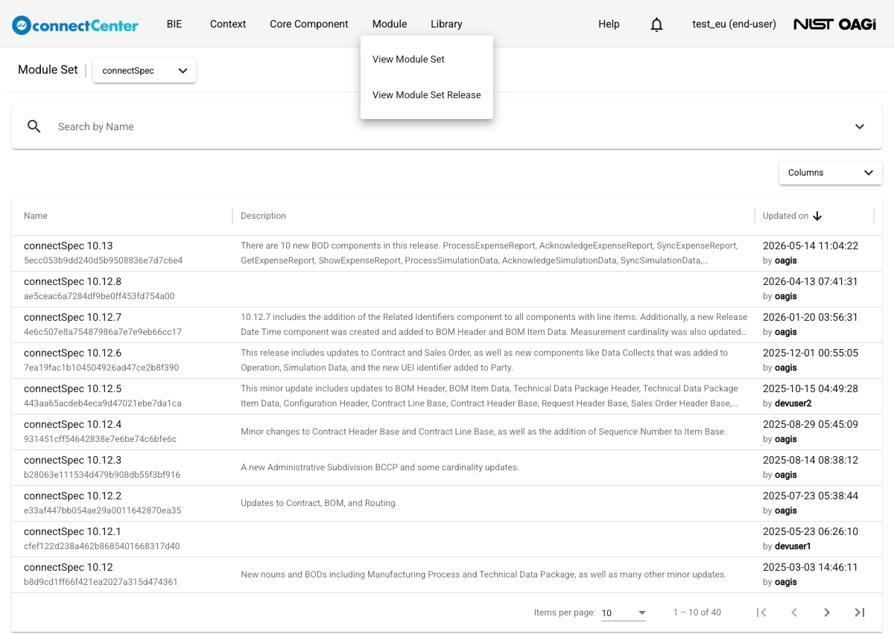Image resolution: width=894 pixels, height=634 pixels.
Task: Click the search magnifier icon
Action: (34, 127)
